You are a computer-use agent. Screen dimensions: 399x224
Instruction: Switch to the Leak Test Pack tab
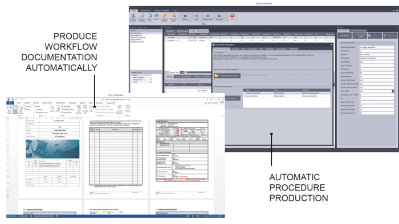tap(199, 31)
